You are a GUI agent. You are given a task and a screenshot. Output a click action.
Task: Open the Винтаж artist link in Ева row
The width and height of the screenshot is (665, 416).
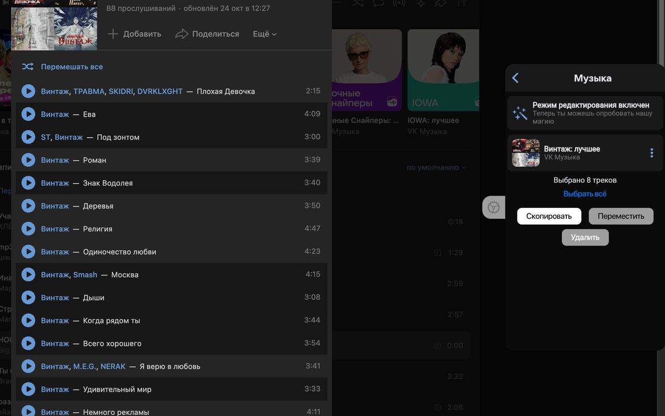tap(55, 114)
